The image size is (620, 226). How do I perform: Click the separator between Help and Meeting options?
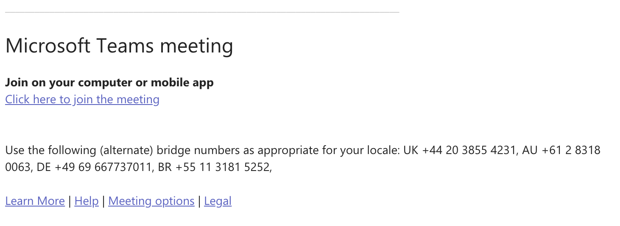click(103, 201)
